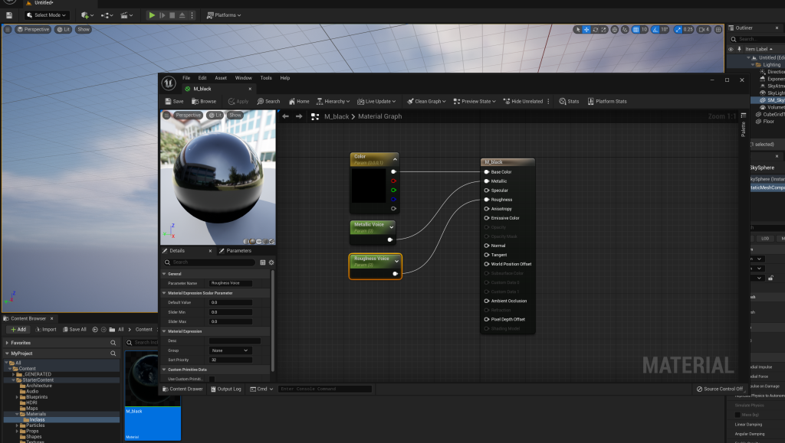Click the Platform Stats toolbar button
Viewport: 785px width, 443px height.
tap(607, 102)
